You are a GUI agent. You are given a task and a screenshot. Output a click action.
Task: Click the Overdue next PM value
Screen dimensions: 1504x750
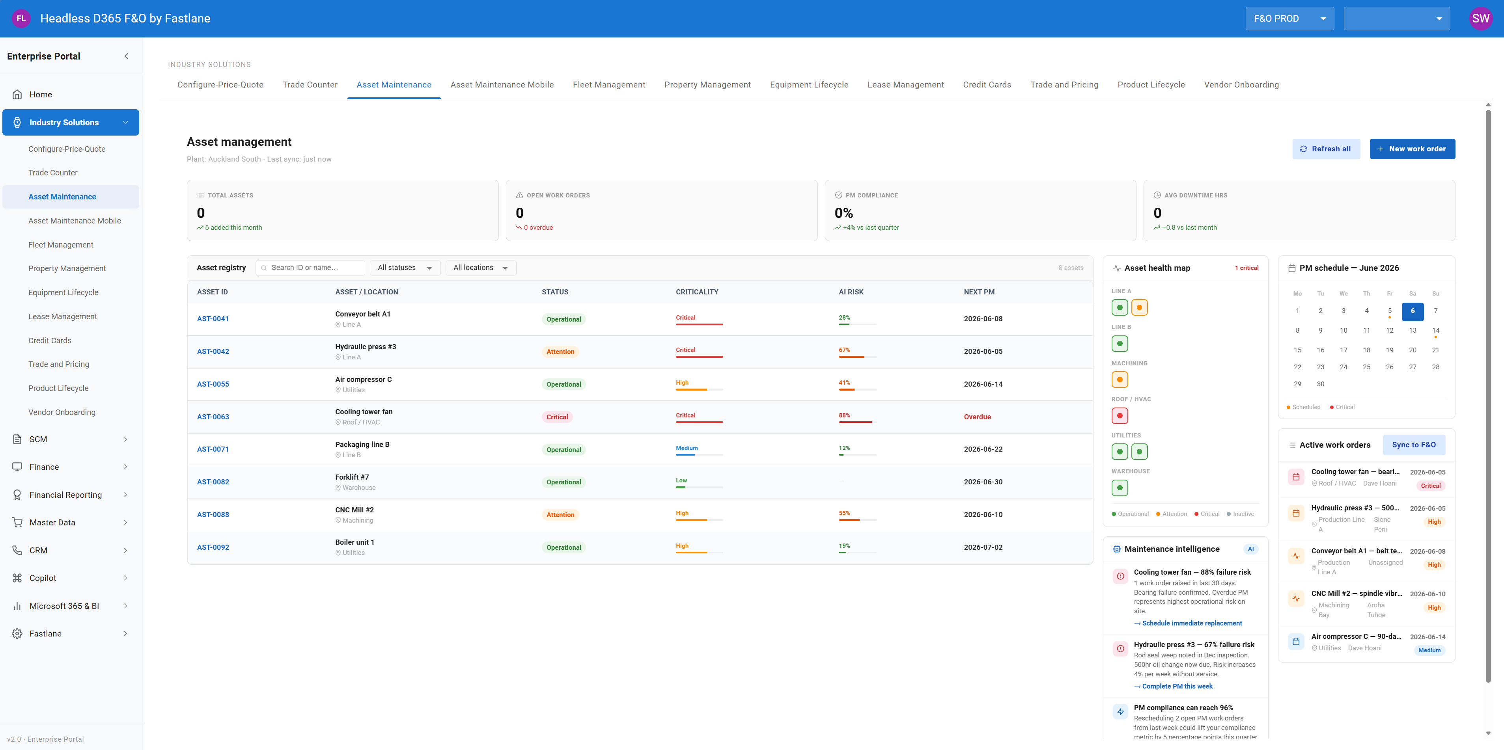pos(977,417)
